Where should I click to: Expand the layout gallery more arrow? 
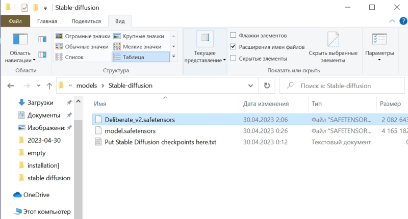[173, 57]
